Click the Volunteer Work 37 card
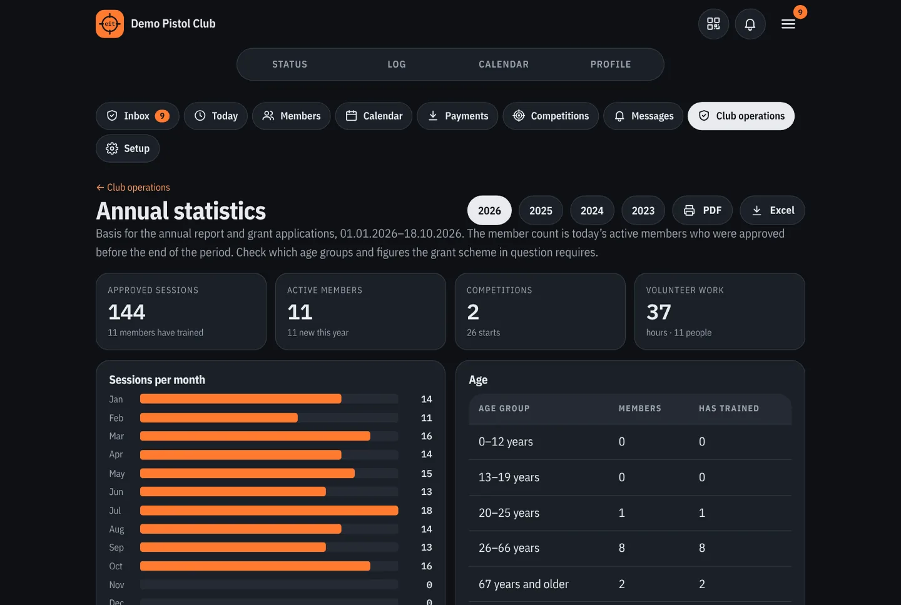 tap(720, 312)
